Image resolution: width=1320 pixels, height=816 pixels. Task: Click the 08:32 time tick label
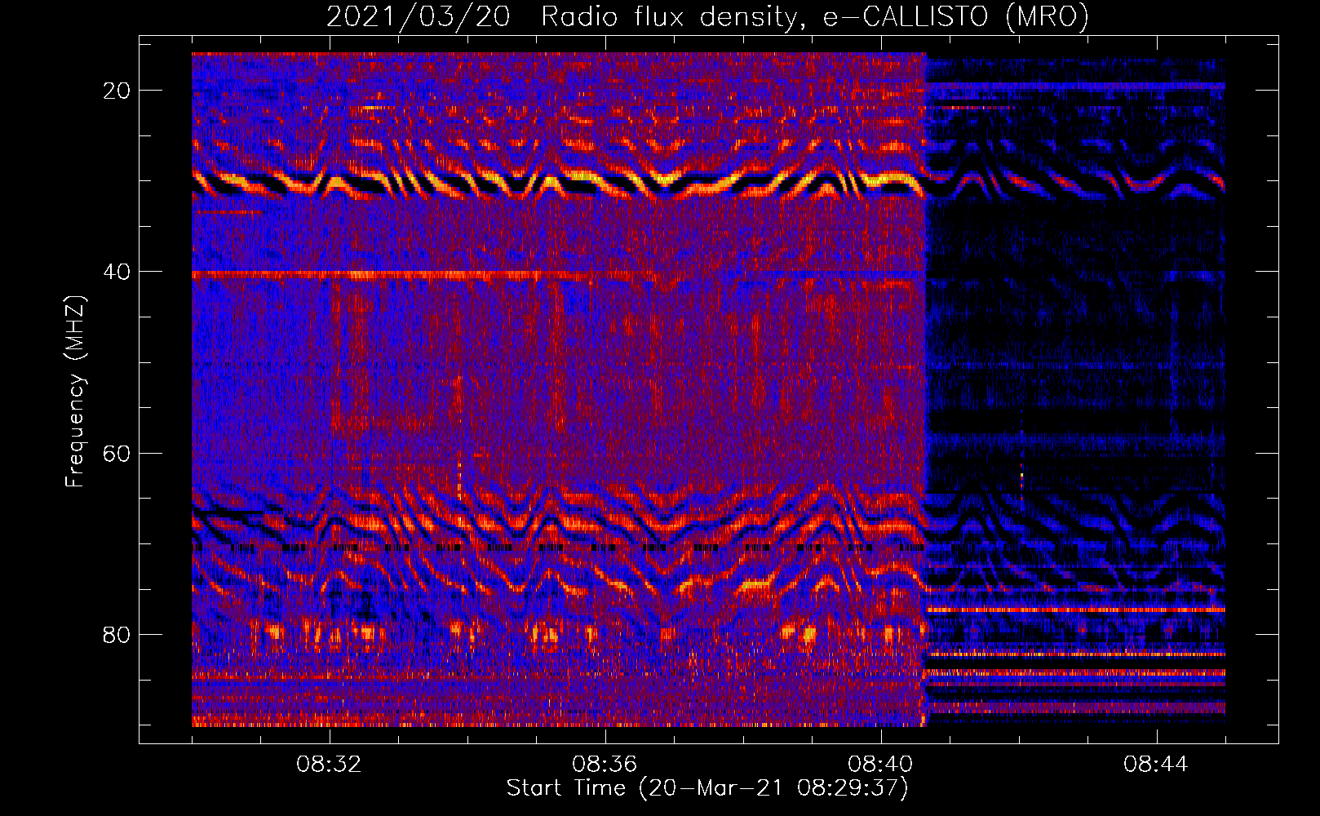click(330, 765)
